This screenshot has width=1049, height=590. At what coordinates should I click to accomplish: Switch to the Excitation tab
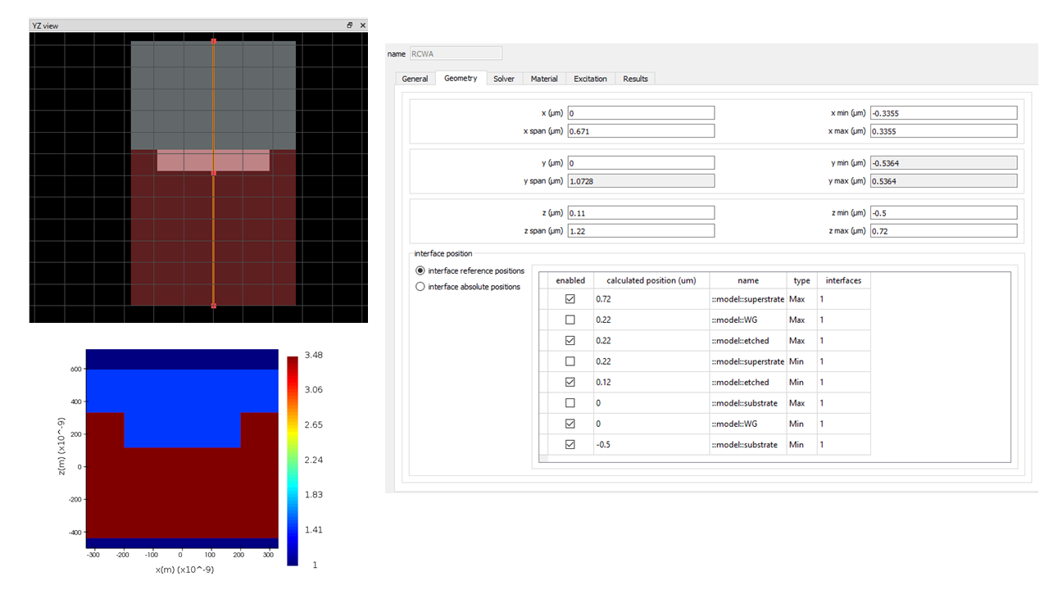coord(590,79)
